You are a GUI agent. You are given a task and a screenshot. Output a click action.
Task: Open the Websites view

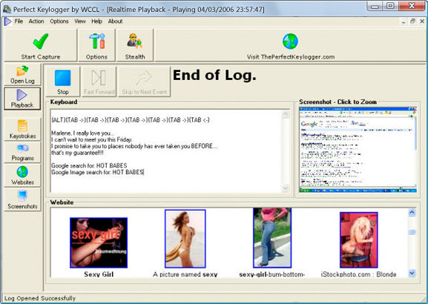22,176
